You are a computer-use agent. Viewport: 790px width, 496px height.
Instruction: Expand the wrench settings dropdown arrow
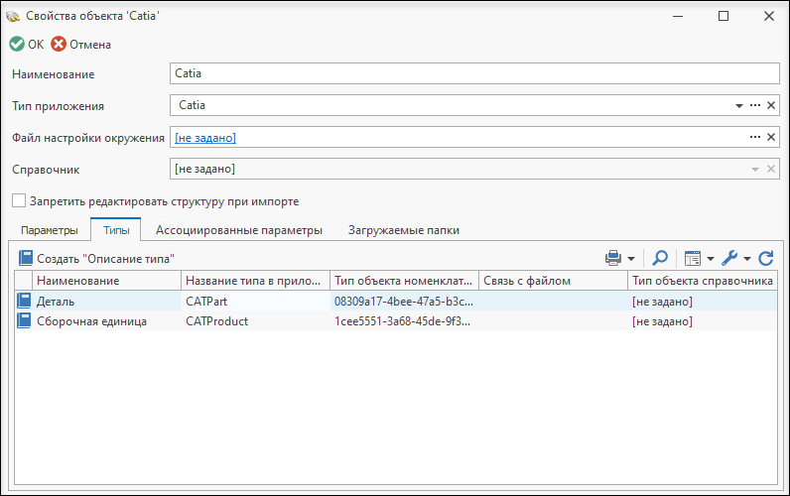point(747,259)
